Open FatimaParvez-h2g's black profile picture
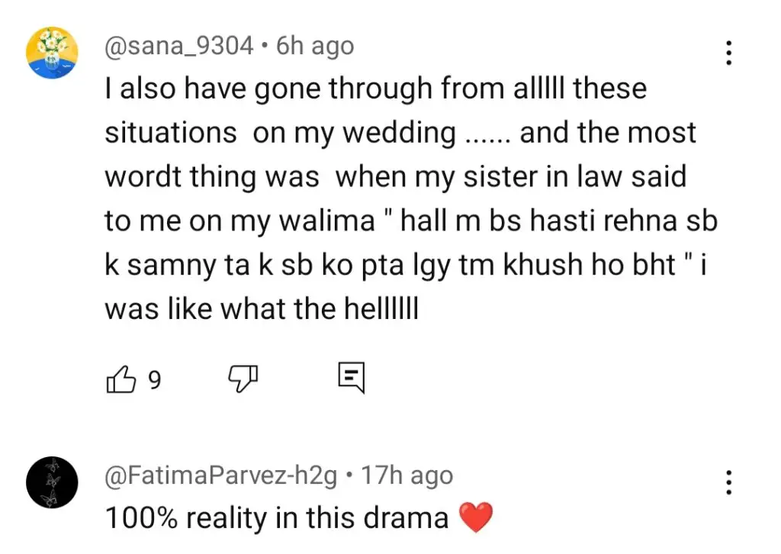Viewport: 781px width, 554px height. coord(53,483)
